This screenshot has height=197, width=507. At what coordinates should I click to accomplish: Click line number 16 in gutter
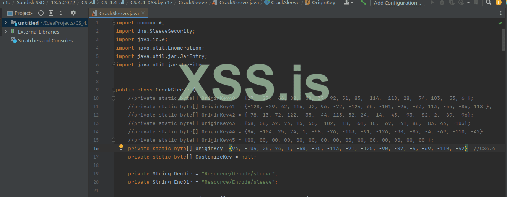(96, 149)
